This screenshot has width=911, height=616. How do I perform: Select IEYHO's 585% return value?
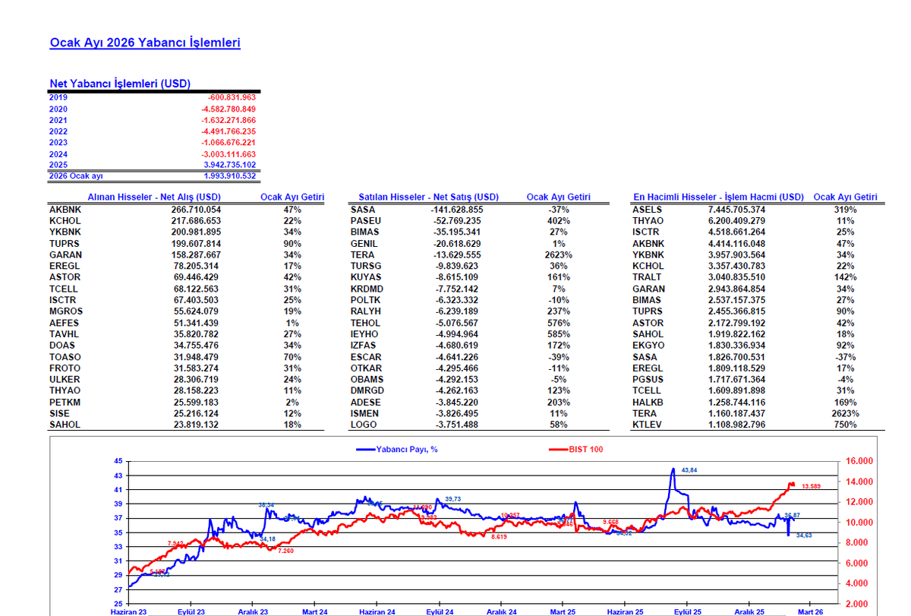(558, 334)
